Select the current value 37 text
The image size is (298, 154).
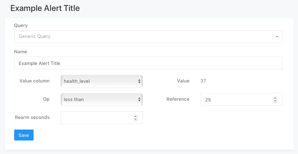point(203,81)
